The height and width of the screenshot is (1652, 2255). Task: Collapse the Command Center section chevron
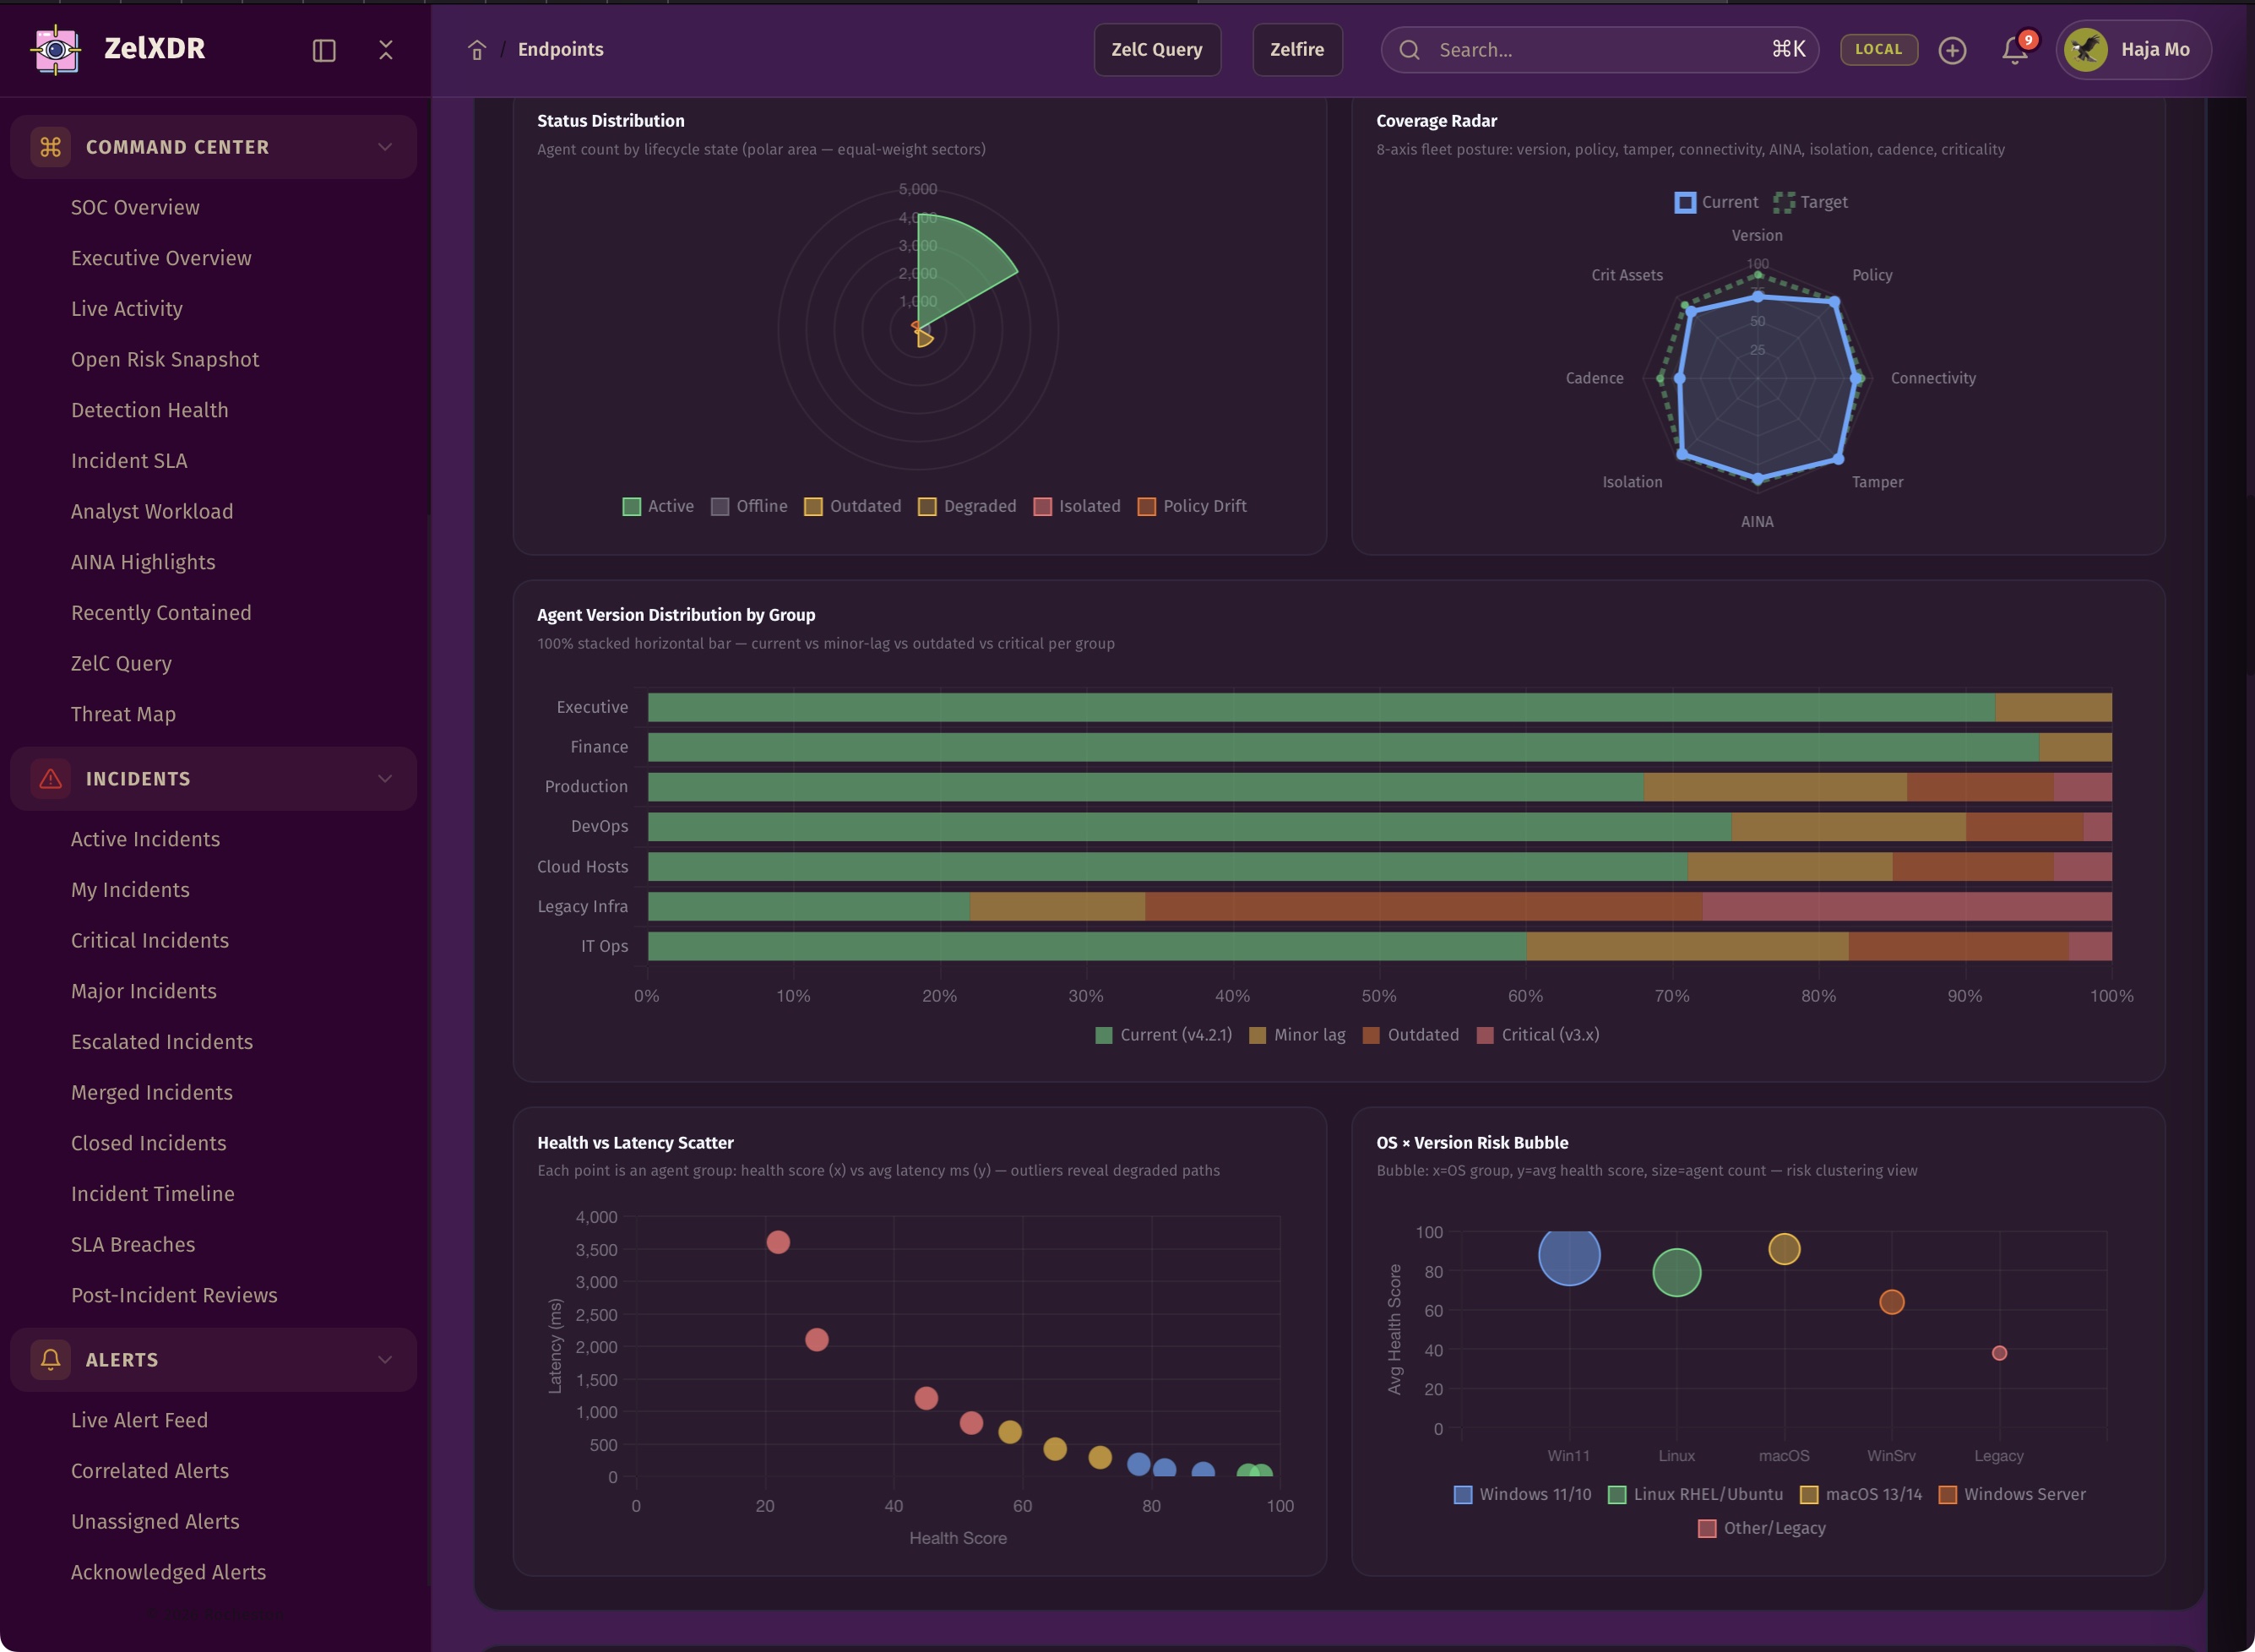(x=385, y=147)
